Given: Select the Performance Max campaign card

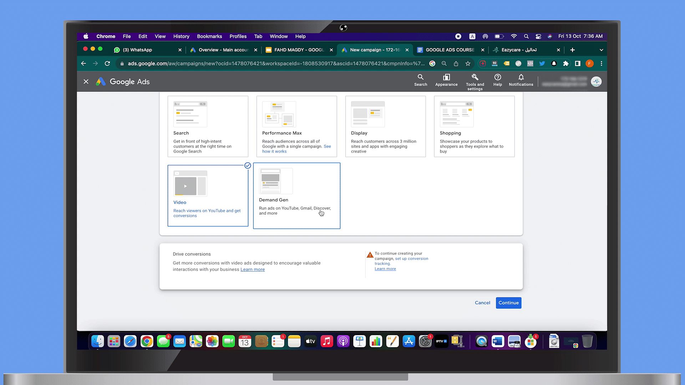Looking at the screenshot, I should (297, 126).
